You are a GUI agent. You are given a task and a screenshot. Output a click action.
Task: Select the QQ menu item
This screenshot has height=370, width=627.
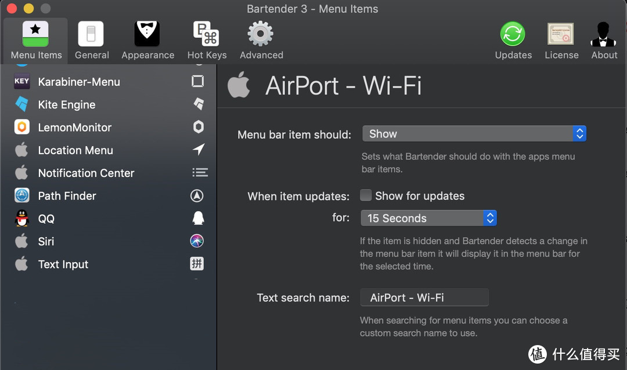pyautogui.click(x=109, y=218)
